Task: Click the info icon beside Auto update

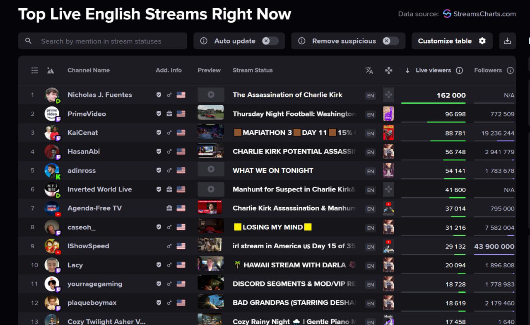Action: point(204,41)
